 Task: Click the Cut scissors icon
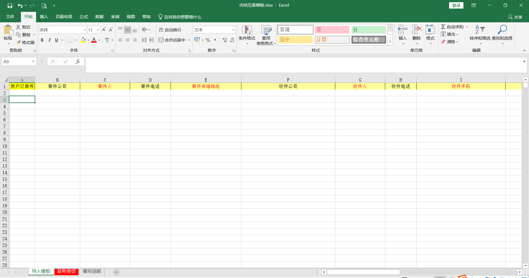tap(18, 27)
